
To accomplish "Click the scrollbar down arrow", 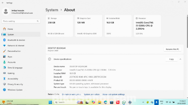I will pyautogui.click(x=187, y=98).
